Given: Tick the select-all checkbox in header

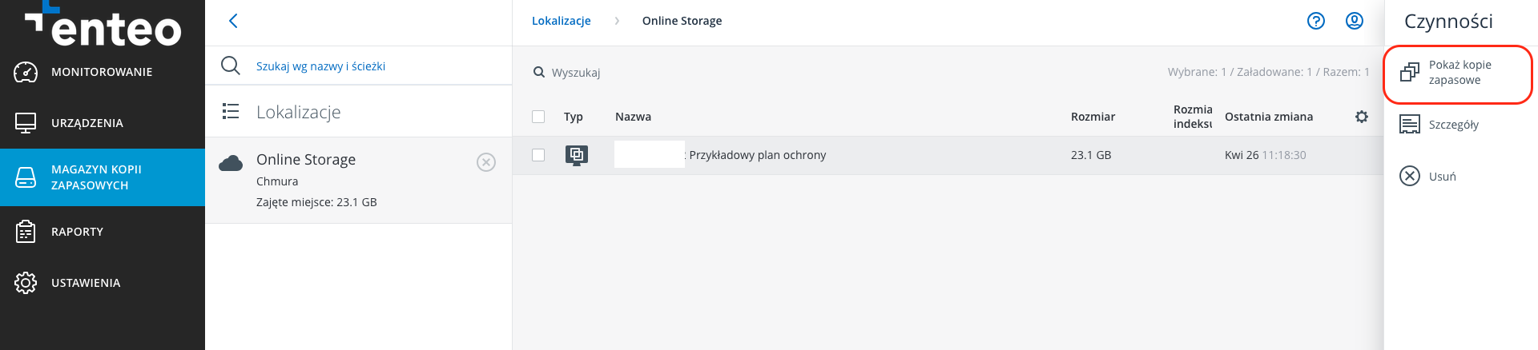Looking at the screenshot, I should coord(538,117).
